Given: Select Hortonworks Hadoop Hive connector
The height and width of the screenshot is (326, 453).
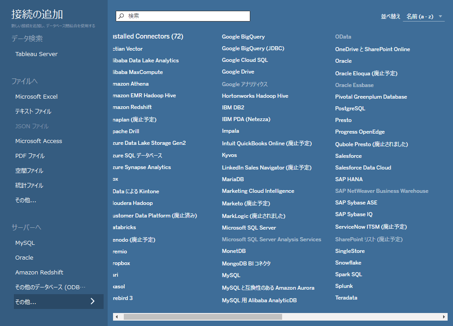Looking at the screenshot, I should pos(255,96).
